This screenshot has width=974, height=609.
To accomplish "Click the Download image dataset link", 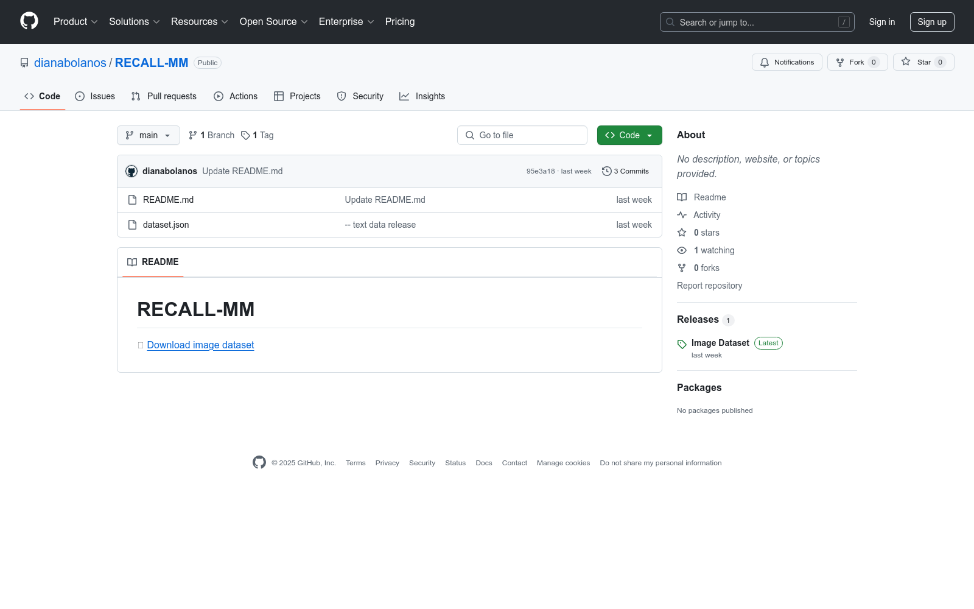I will pos(200,345).
